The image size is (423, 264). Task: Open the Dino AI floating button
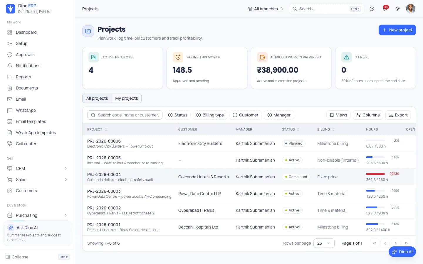[x=402, y=252]
